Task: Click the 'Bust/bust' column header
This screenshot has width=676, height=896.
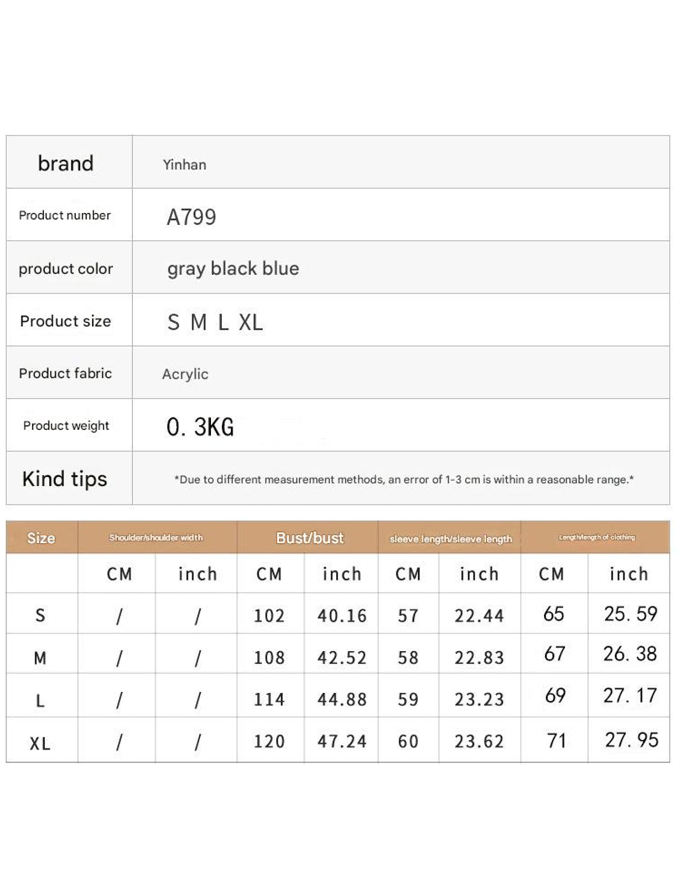Action: (310, 538)
